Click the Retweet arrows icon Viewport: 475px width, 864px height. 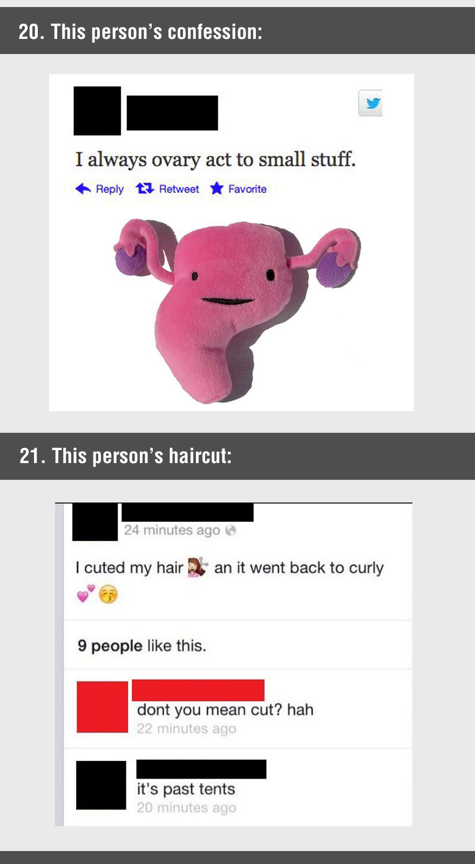tap(145, 189)
